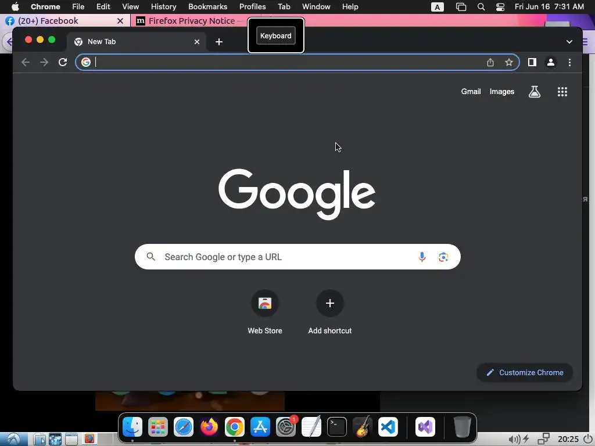Start voice search with the microphone
595x446 pixels.
[422, 257]
